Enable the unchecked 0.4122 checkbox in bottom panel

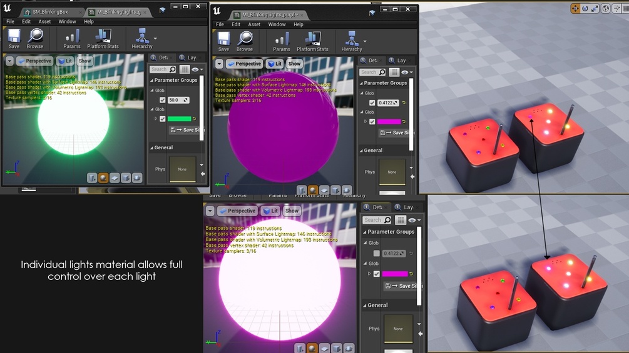point(376,253)
